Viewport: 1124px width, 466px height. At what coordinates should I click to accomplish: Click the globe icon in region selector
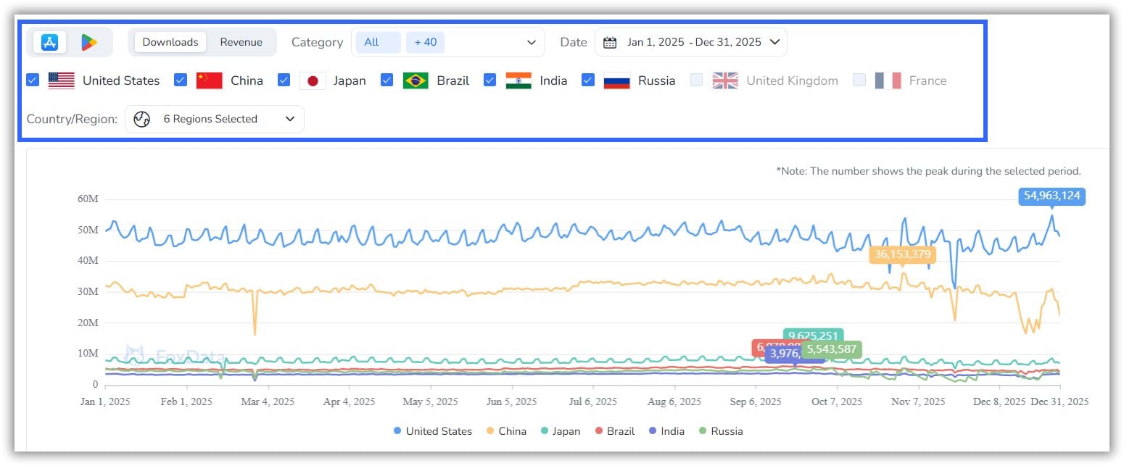(141, 119)
